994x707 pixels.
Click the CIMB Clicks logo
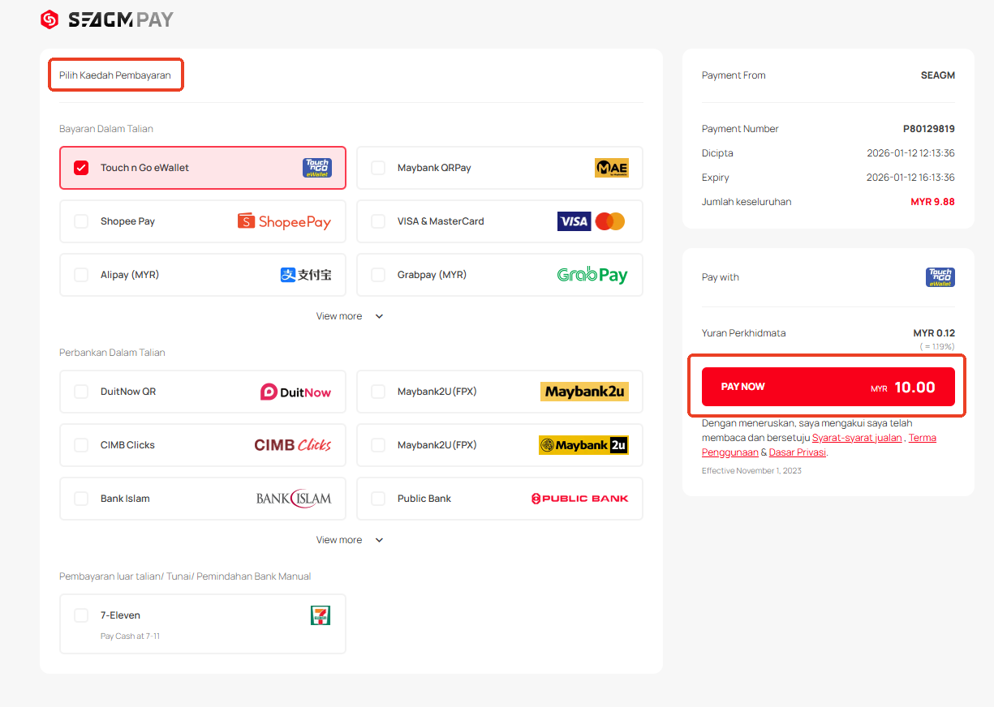coord(292,445)
